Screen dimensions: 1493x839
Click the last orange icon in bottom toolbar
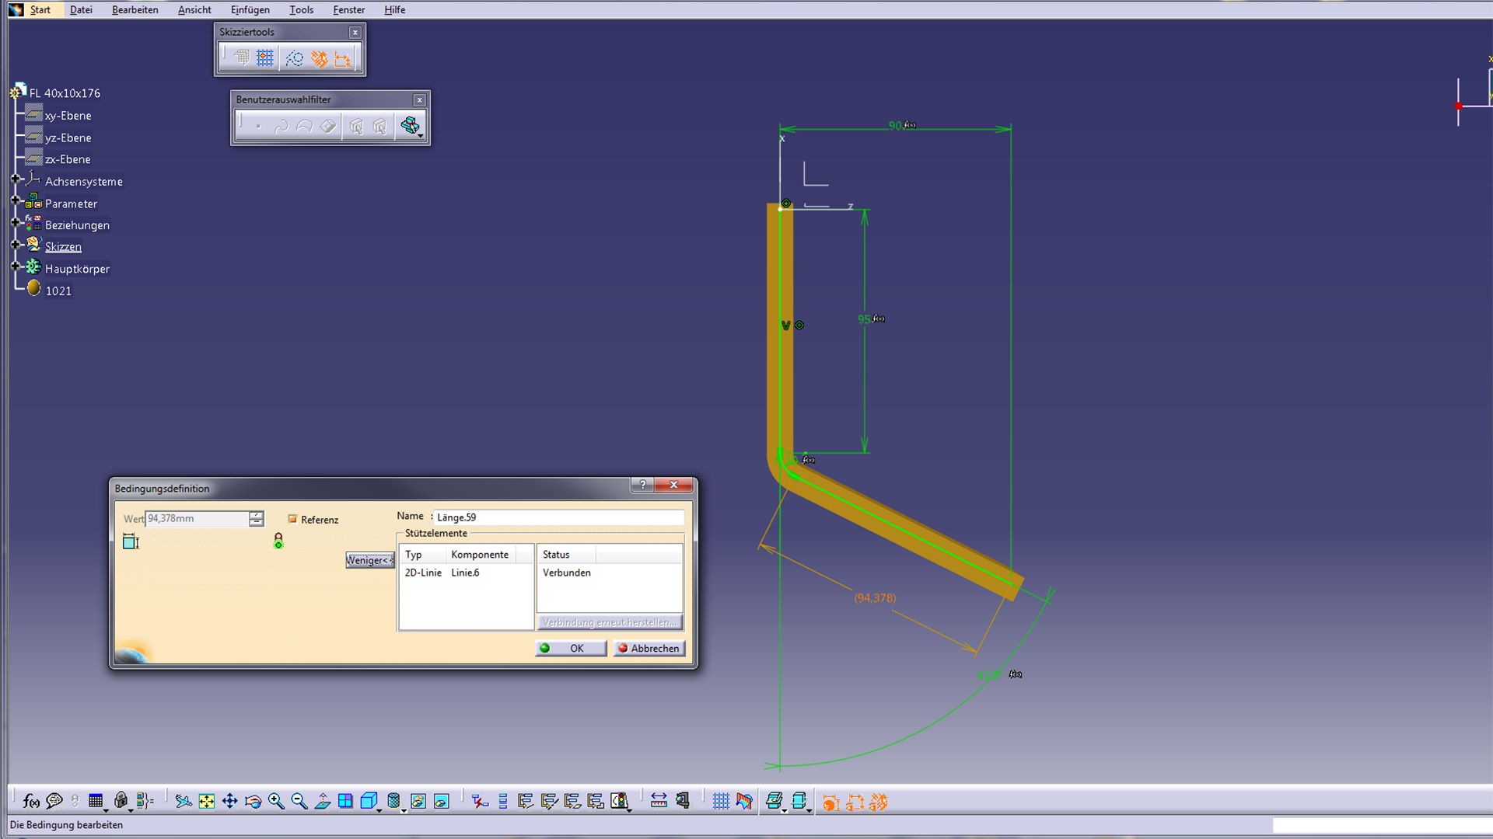(x=879, y=802)
